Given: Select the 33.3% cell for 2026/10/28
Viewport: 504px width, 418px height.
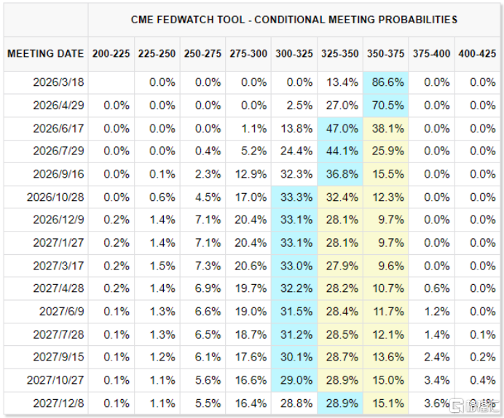Looking at the screenshot, I should pyautogui.click(x=296, y=197).
